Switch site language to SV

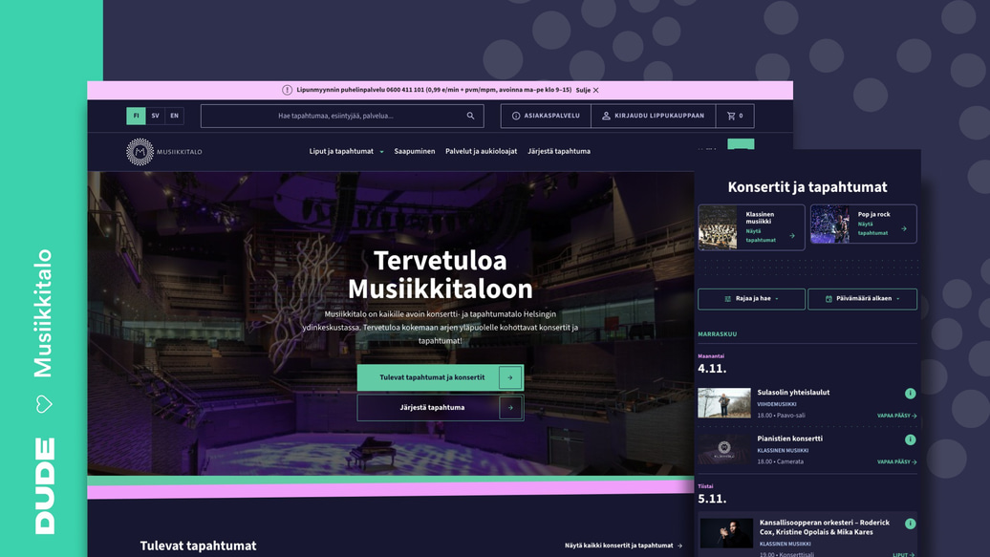pos(156,117)
